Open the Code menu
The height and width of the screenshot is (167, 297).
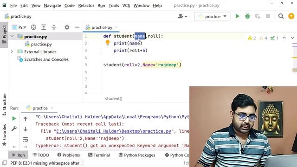pyautogui.click(x=69, y=6)
